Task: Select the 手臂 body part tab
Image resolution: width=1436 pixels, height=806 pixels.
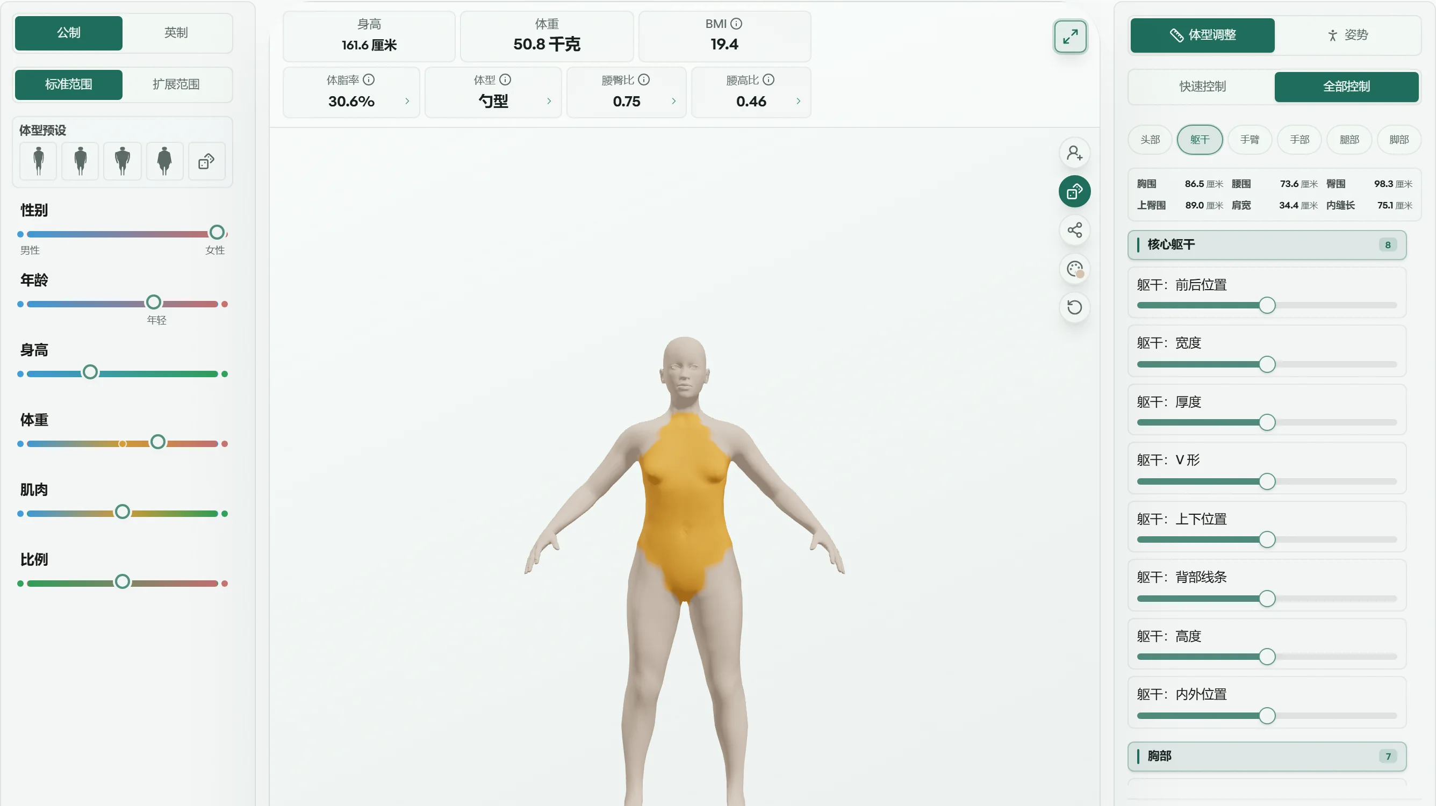Action: pos(1250,139)
